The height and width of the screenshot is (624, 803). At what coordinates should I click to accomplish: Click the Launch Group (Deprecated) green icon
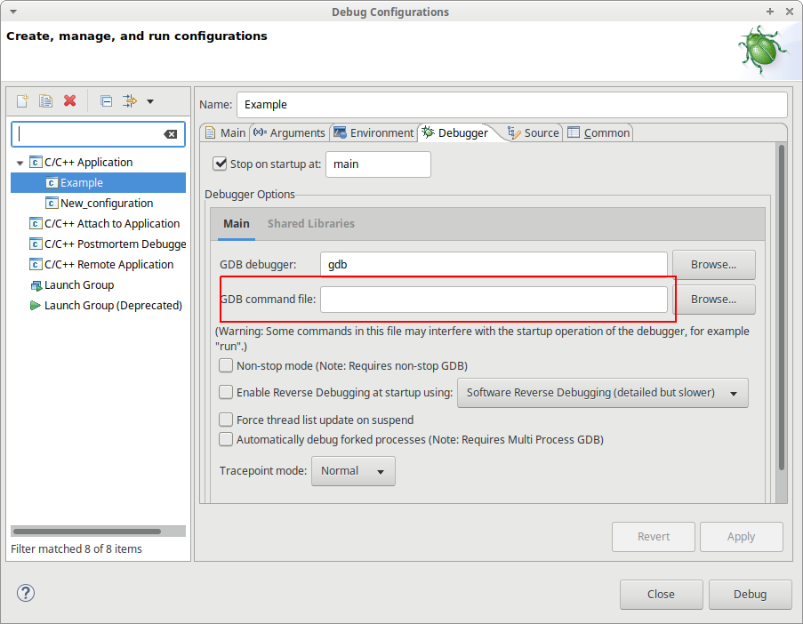(36, 306)
